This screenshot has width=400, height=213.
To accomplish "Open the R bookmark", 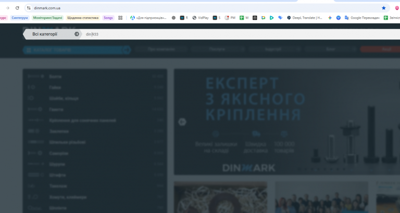I will [184, 18].
